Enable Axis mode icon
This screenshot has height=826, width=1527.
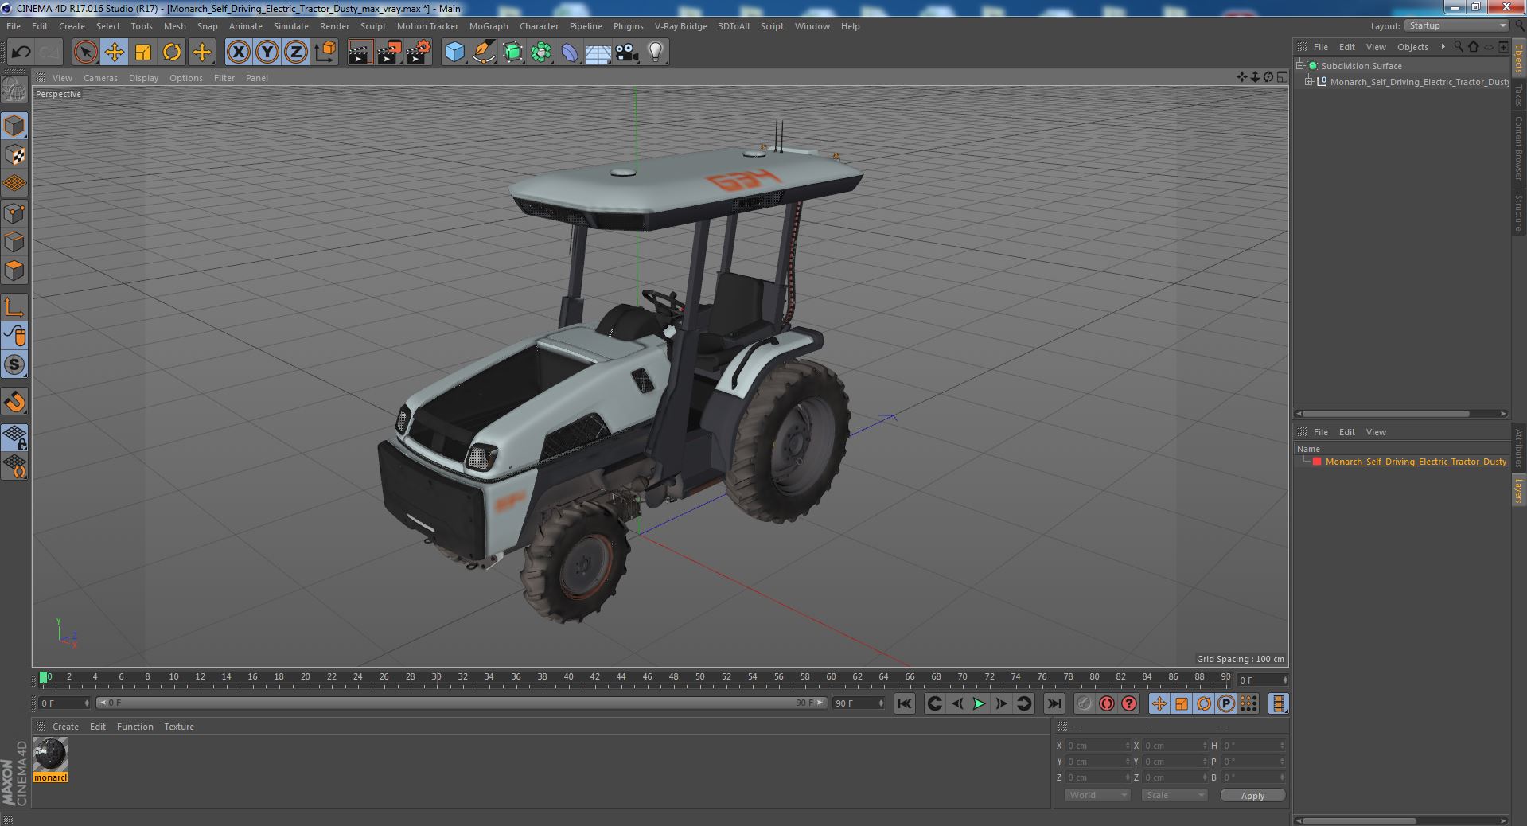15,307
